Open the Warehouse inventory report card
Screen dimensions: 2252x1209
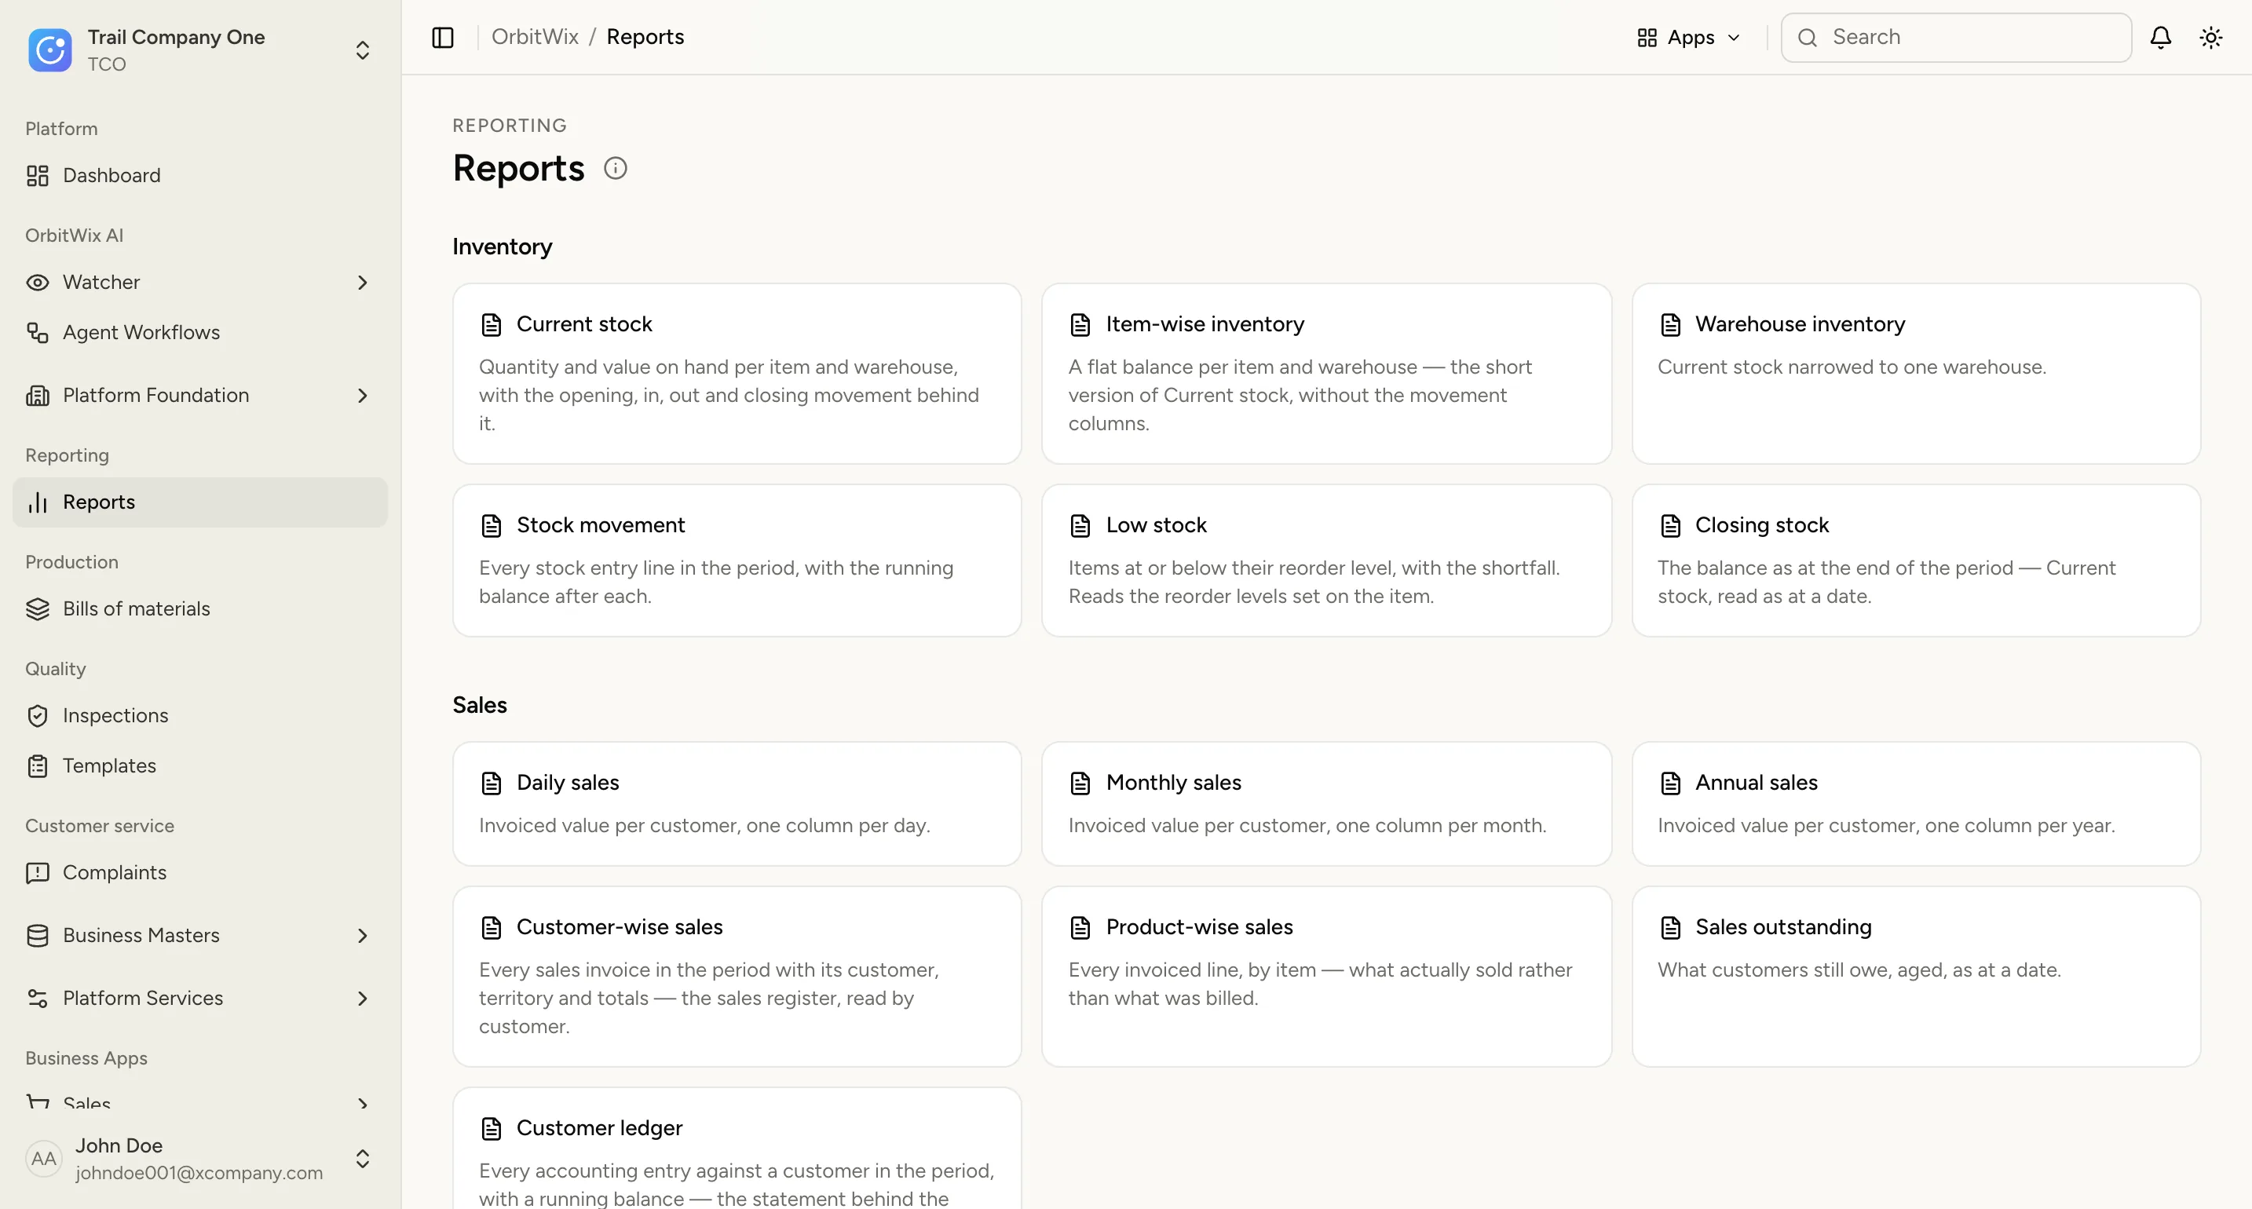[x=1915, y=373]
